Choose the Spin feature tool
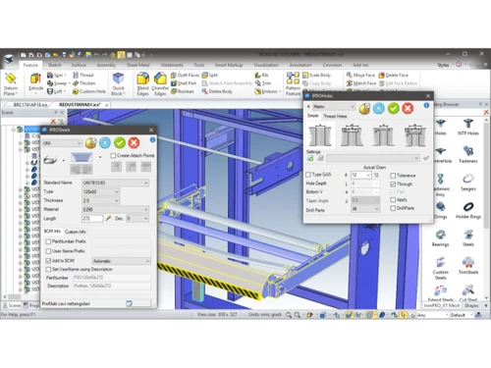 coord(56,76)
